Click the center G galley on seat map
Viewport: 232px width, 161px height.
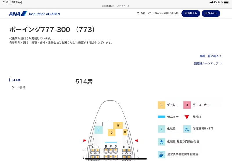(112, 133)
